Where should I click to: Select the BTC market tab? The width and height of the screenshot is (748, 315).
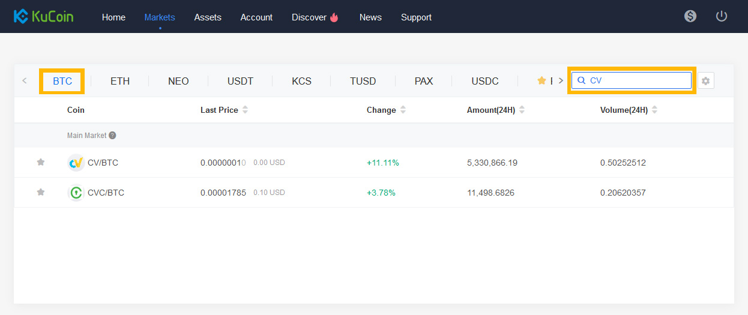pyautogui.click(x=62, y=81)
